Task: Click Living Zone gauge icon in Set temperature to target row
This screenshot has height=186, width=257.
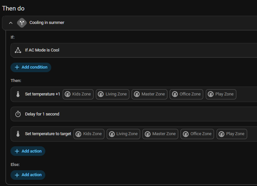Action: [x=112, y=134]
